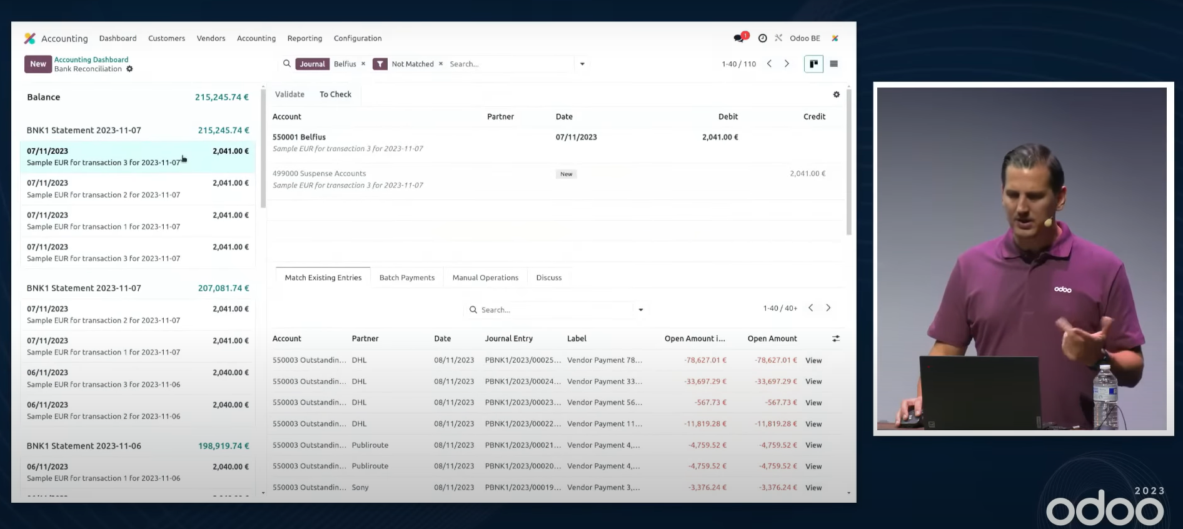View the -33,697.29 € DHL vendor payment
This screenshot has height=529, width=1183.
tap(813, 381)
